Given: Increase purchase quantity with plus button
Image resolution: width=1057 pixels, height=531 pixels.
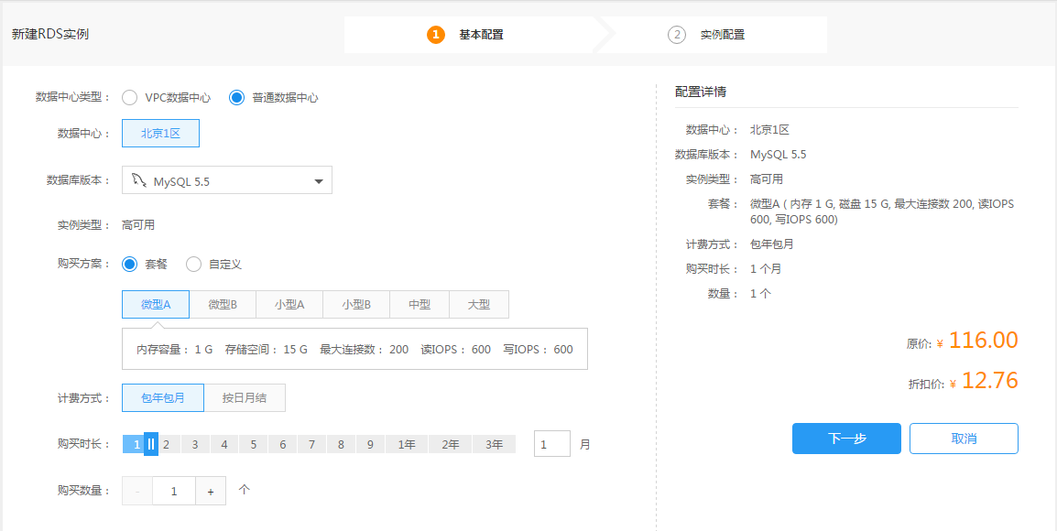Looking at the screenshot, I should 211,492.
